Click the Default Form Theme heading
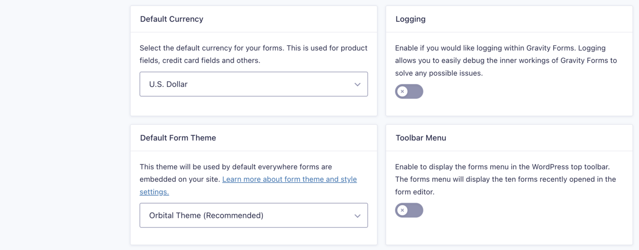 (x=178, y=137)
